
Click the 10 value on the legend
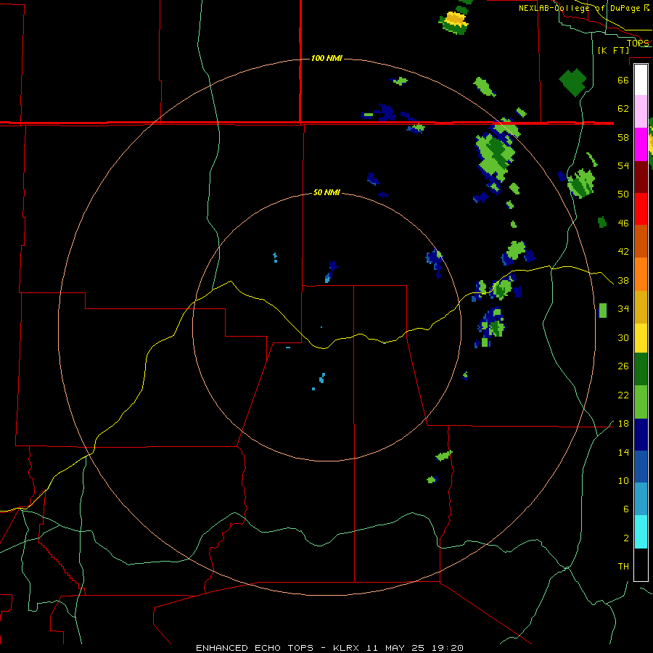pyautogui.click(x=623, y=481)
